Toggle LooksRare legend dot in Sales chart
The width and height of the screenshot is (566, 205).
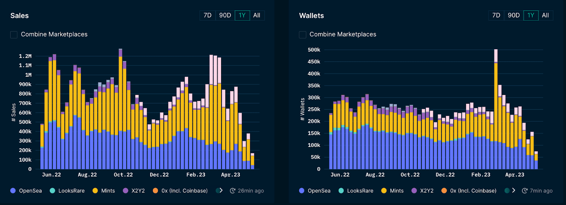[52, 190]
